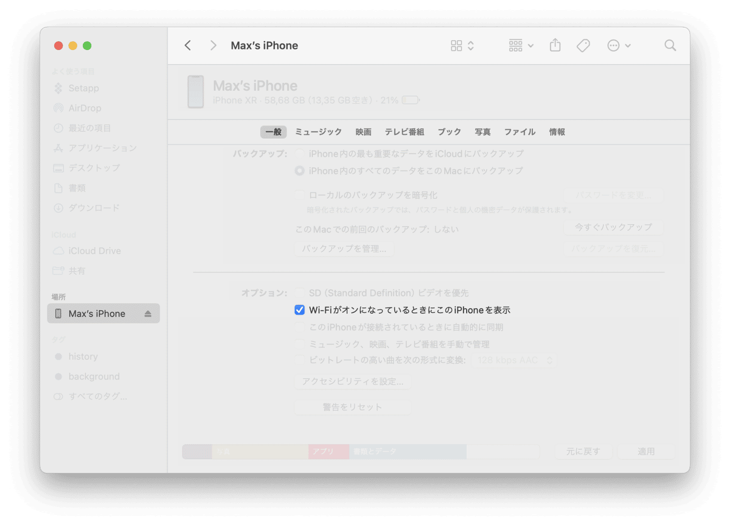Click バックアップを復元 button

pyautogui.click(x=614, y=249)
